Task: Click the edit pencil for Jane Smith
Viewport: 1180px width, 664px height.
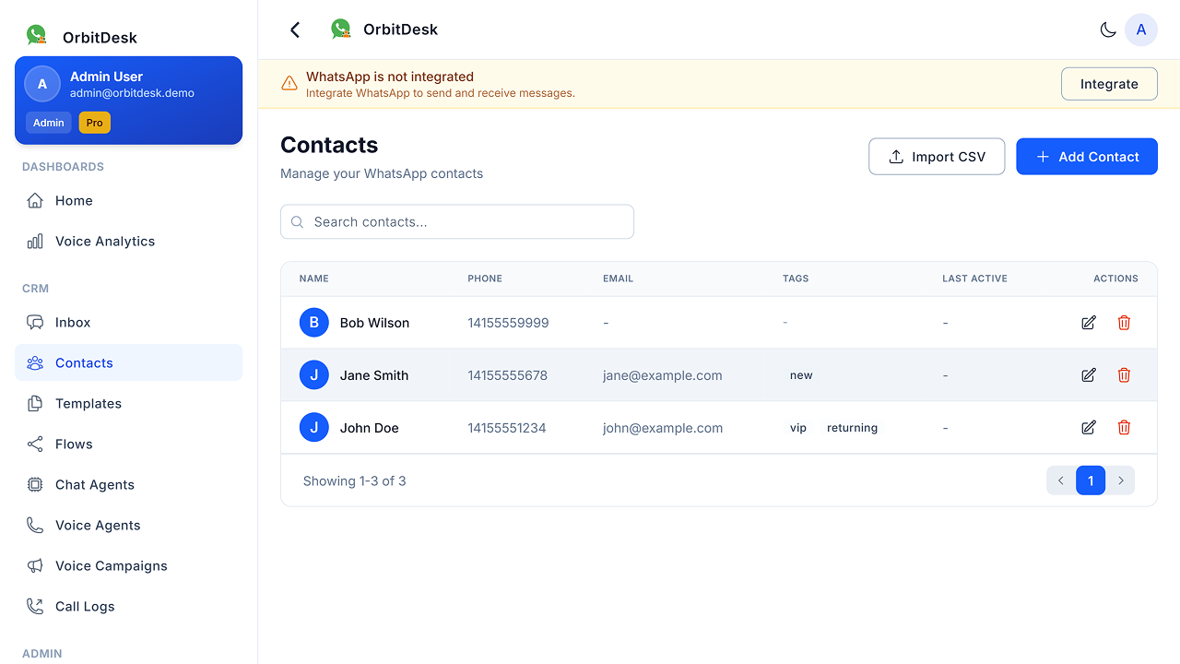Action: pyautogui.click(x=1089, y=375)
